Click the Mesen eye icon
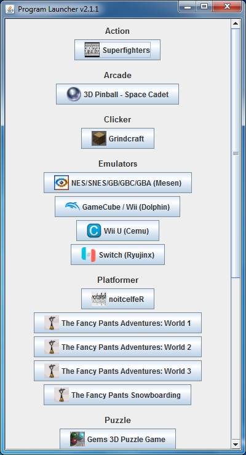246x455 pixels. tap(61, 183)
